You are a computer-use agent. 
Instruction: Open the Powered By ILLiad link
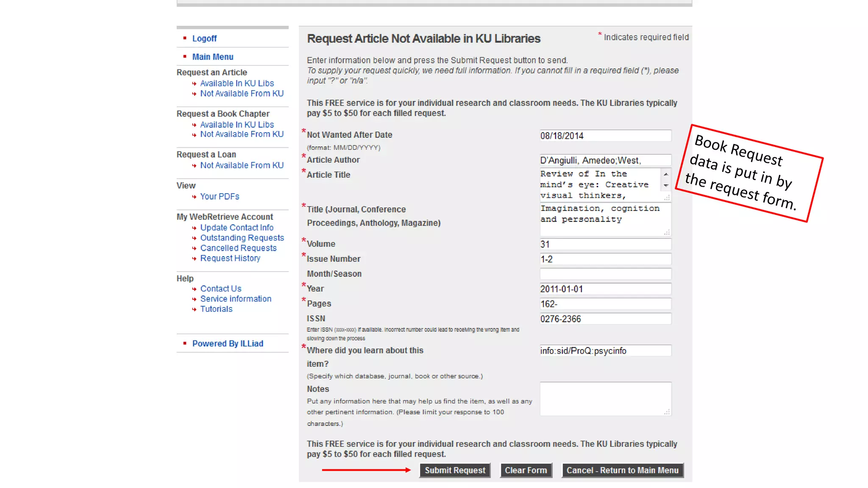coord(228,344)
